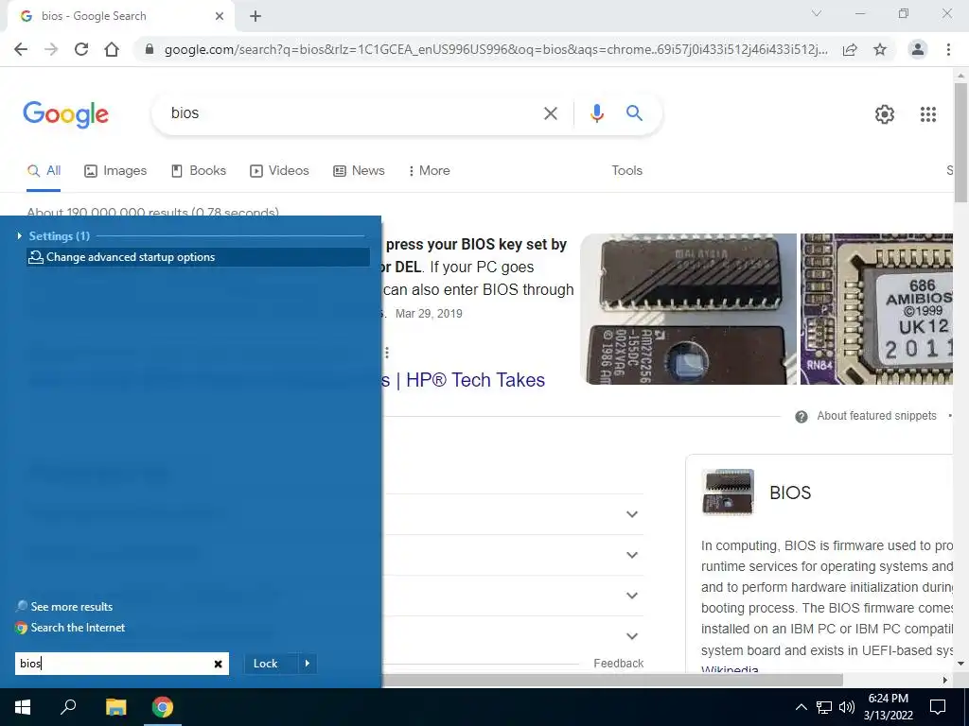Open the taskbar clock showing 6:24 PM
The height and width of the screenshot is (726, 969).
[888, 707]
